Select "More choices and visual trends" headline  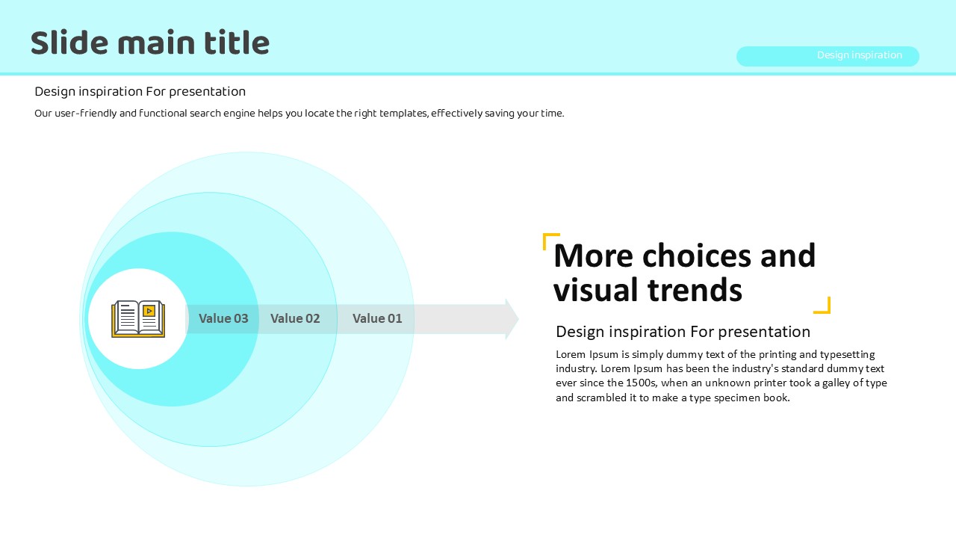pos(684,273)
